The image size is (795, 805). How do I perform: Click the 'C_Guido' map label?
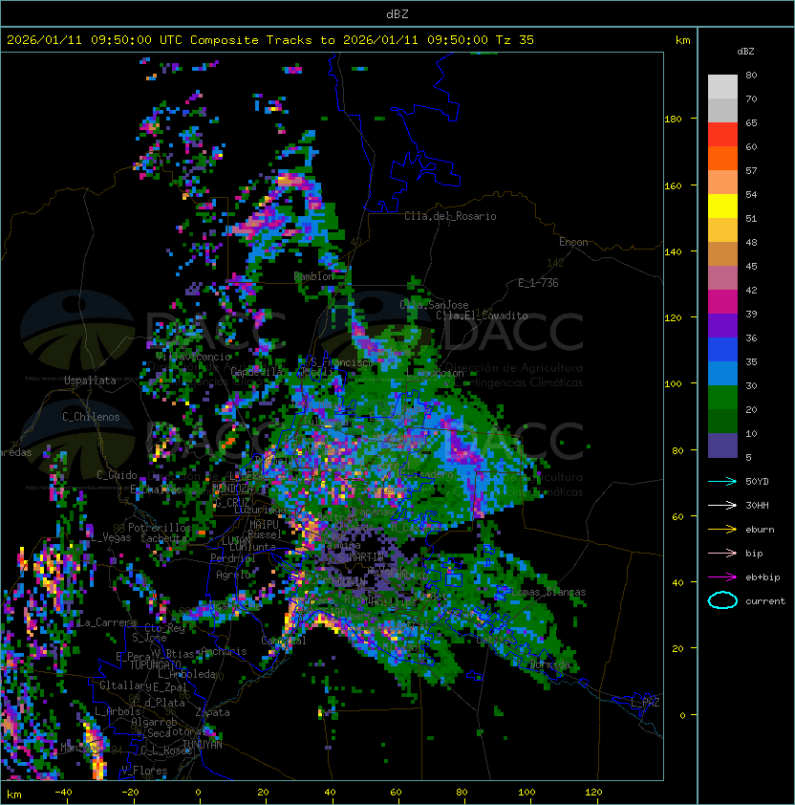pos(117,475)
